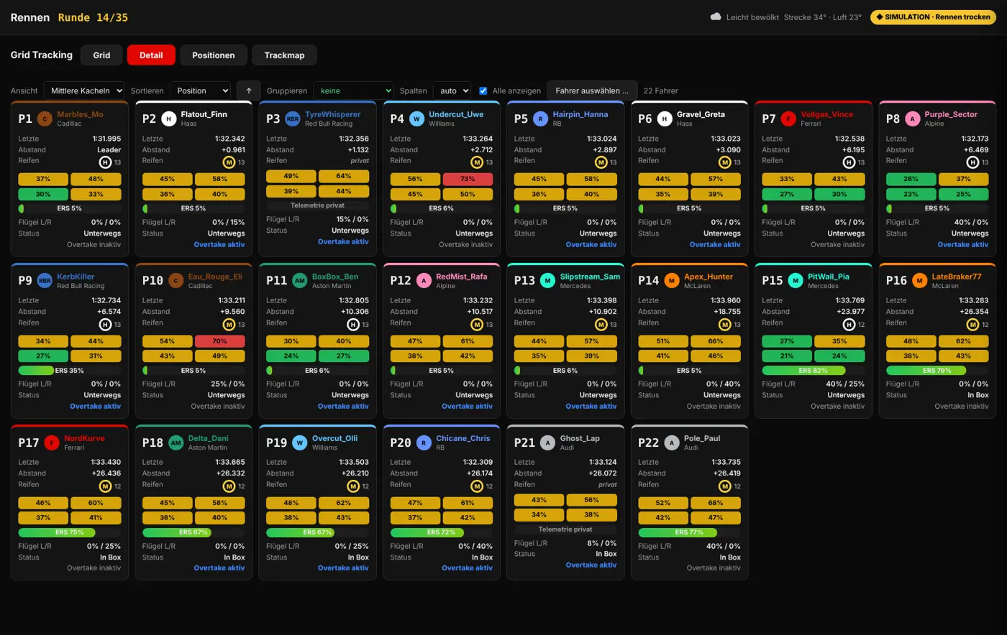The height and width of the screenshot is (635, 1007).
Task: Switch to the Grid tab
Action: [x=101, y=55]
